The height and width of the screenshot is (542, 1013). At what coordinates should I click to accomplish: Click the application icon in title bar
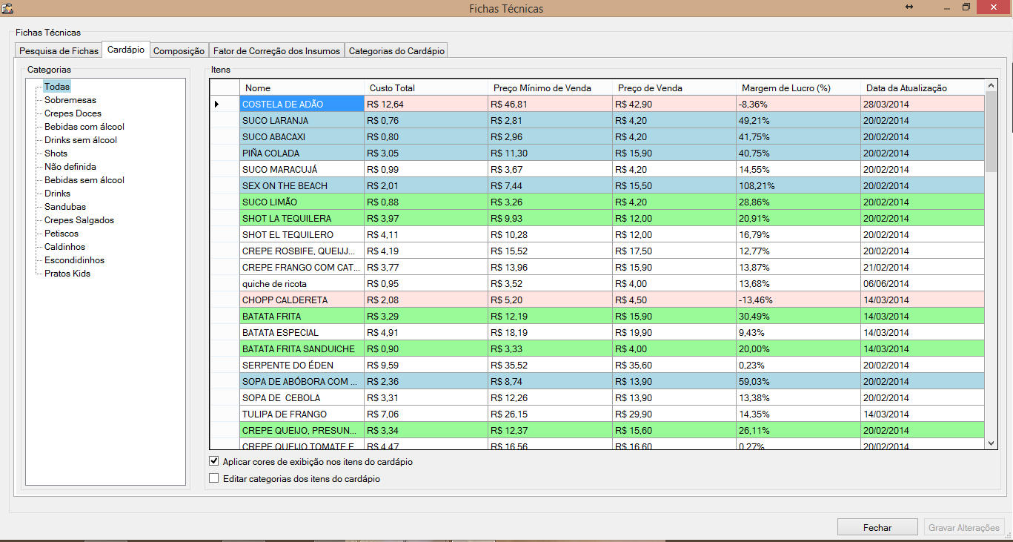tap(7, 8)
